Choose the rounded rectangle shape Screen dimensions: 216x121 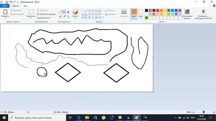96,11
